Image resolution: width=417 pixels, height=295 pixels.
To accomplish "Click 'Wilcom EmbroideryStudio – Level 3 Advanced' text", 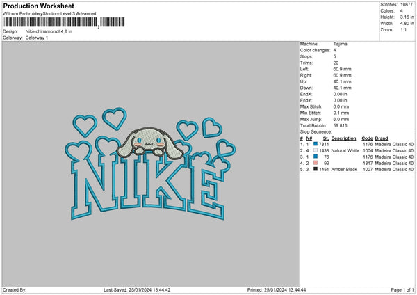I will 49,14.
